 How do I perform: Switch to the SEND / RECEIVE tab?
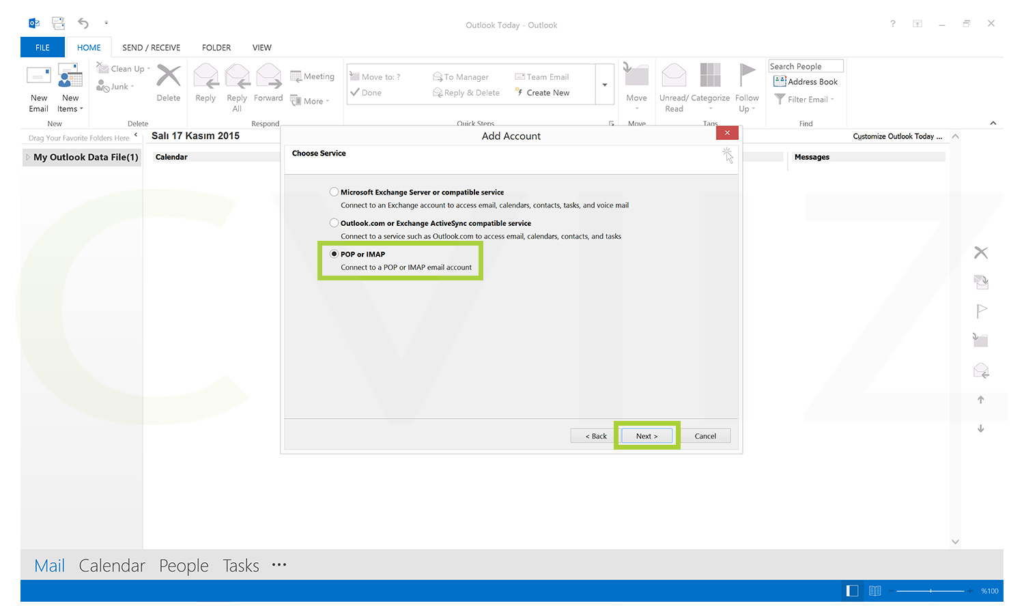tap(152, 48)
